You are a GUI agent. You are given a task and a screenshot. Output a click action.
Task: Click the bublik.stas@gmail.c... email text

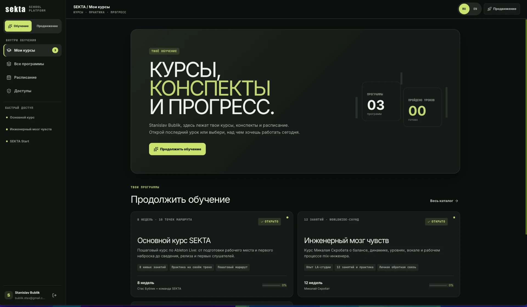pyautogui.click(x=30, y=298)
